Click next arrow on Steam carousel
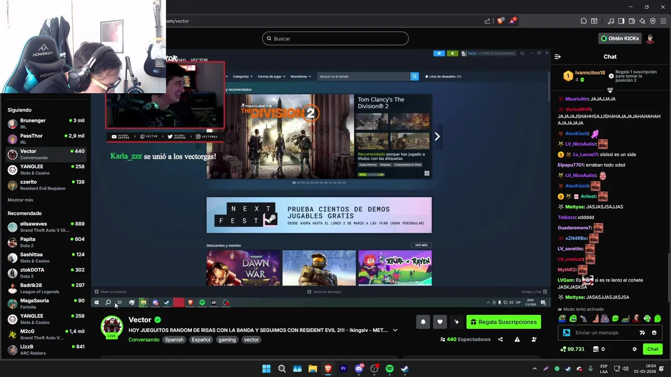Viewport: 671px width, 377px height. pos(437,136)
